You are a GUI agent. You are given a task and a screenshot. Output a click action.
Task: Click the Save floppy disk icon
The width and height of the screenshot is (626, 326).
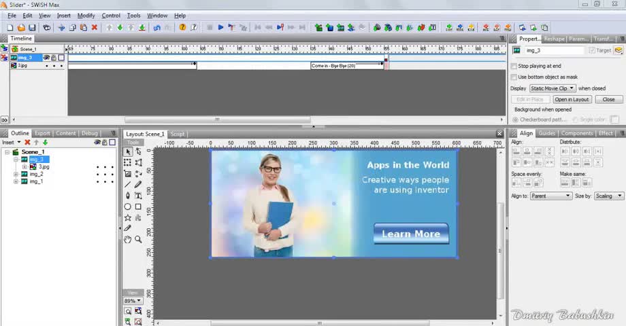(x=32, y=27)
